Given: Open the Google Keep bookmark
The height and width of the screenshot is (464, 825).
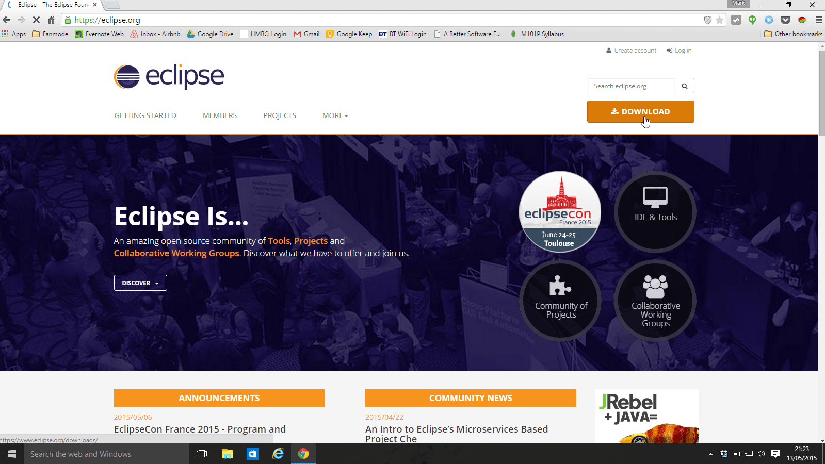Looking at the screenshot, I should point(349,34).
